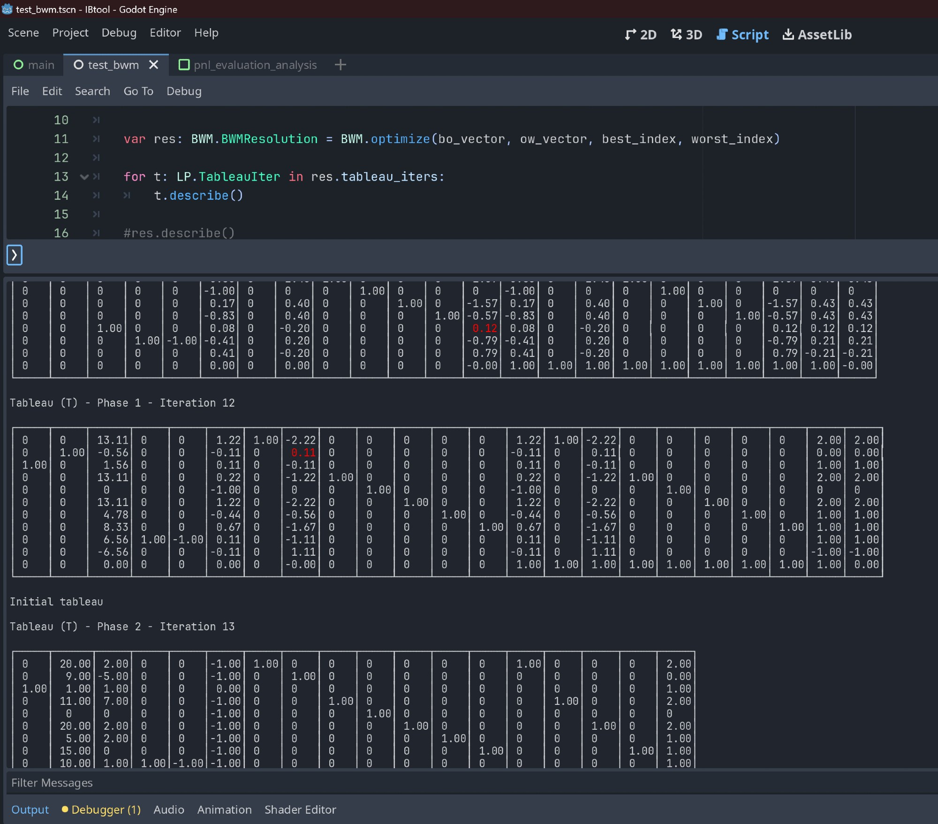938x824 pixels.
Task: Open script editor Search menu
Action: point(92,91)
